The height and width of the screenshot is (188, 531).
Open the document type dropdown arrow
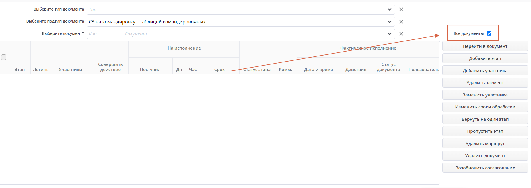(390, 9)
